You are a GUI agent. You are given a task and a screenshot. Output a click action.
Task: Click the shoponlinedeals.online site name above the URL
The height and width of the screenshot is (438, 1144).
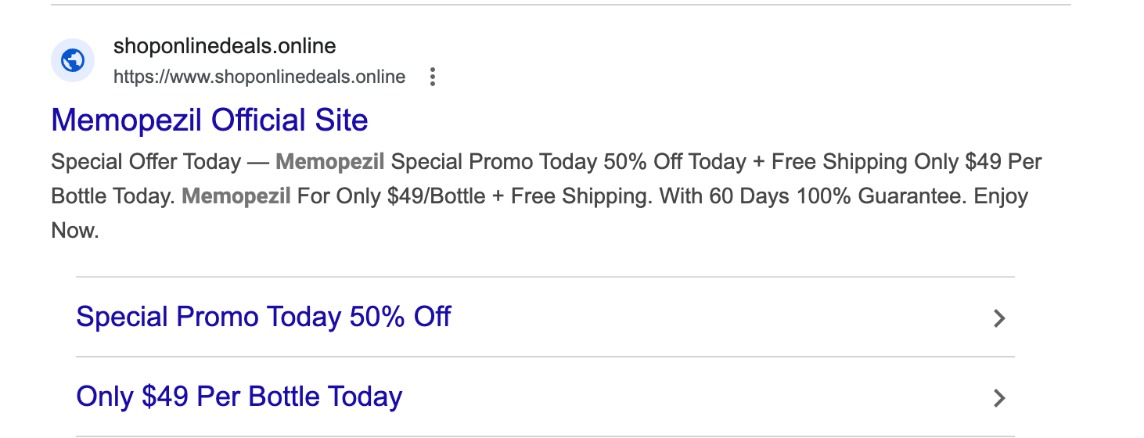225,46
